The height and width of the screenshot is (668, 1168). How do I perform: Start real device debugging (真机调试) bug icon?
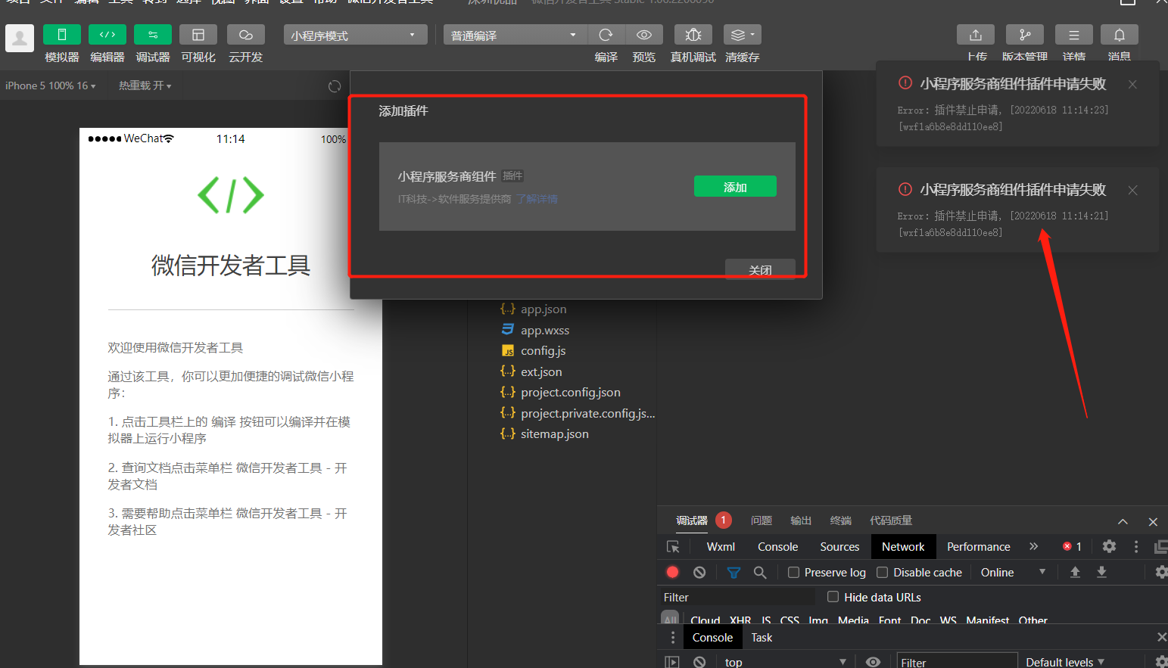[x=693, y=35]
